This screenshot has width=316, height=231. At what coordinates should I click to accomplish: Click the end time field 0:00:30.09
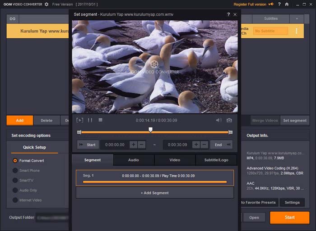(x=177, y=145)
